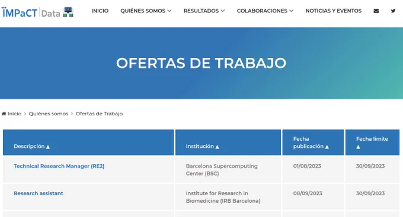Click Ofertas de Trabajo breadcrumb
Screen dimensions: 403x217
coord(99,114)
